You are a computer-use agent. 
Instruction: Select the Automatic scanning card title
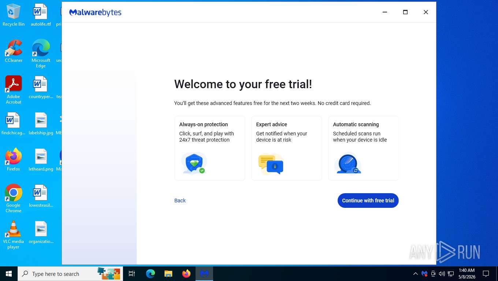356,124
